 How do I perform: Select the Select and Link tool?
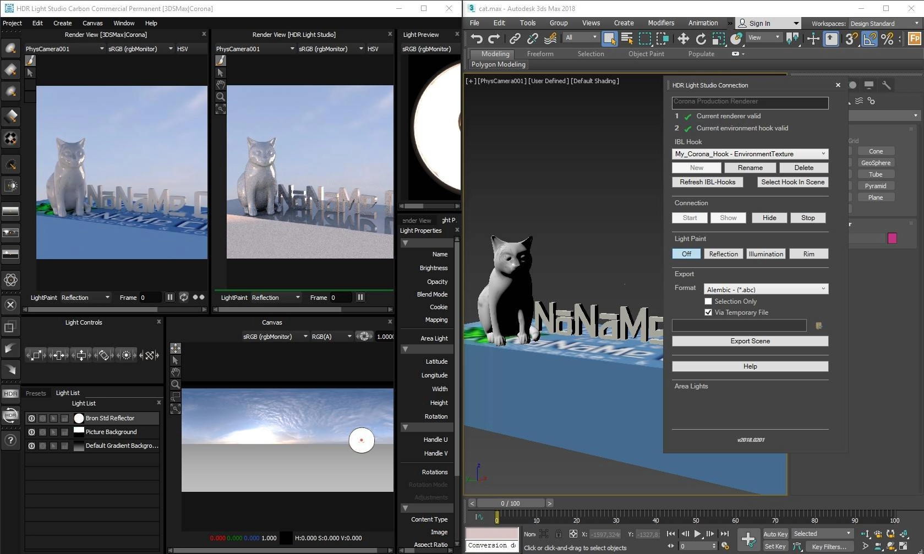point(515,39)
